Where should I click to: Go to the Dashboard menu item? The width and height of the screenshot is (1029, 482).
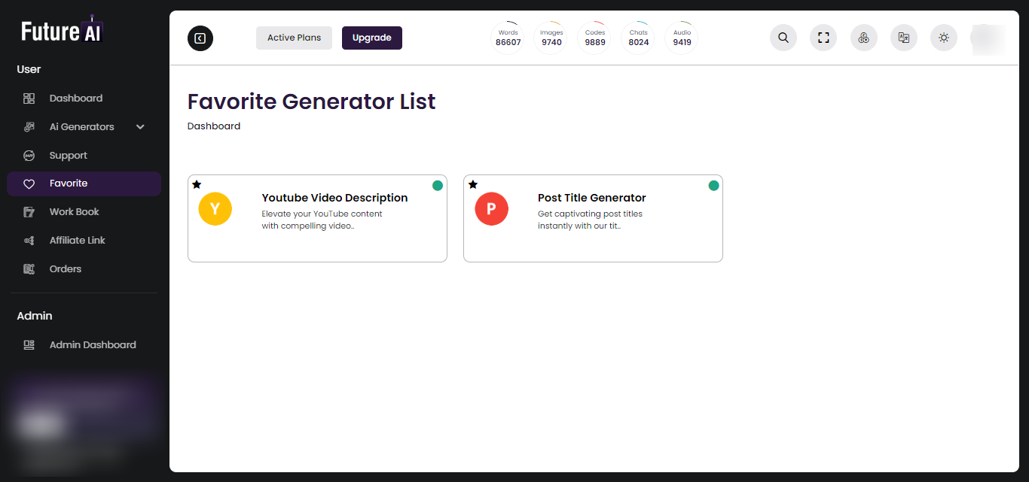(75, 98)
